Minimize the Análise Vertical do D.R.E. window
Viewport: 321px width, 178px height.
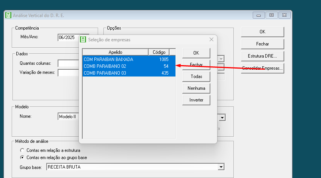259,15
